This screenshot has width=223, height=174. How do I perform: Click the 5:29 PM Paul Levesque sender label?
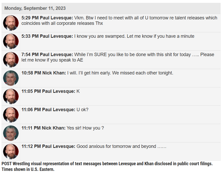click(47, 18)
